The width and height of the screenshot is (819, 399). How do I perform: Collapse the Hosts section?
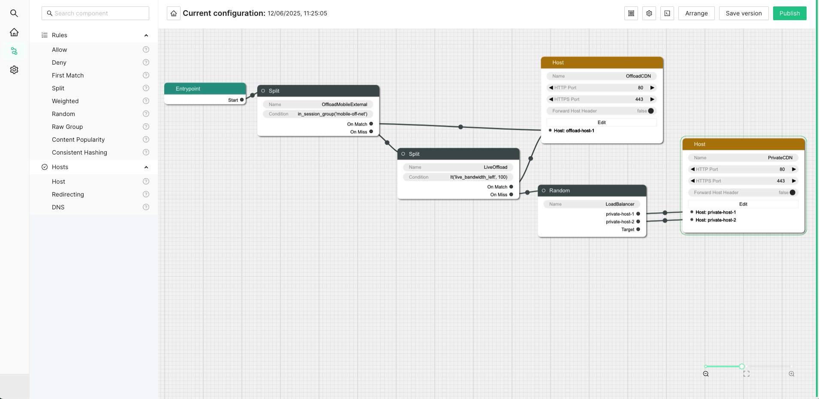coord(146,167)
